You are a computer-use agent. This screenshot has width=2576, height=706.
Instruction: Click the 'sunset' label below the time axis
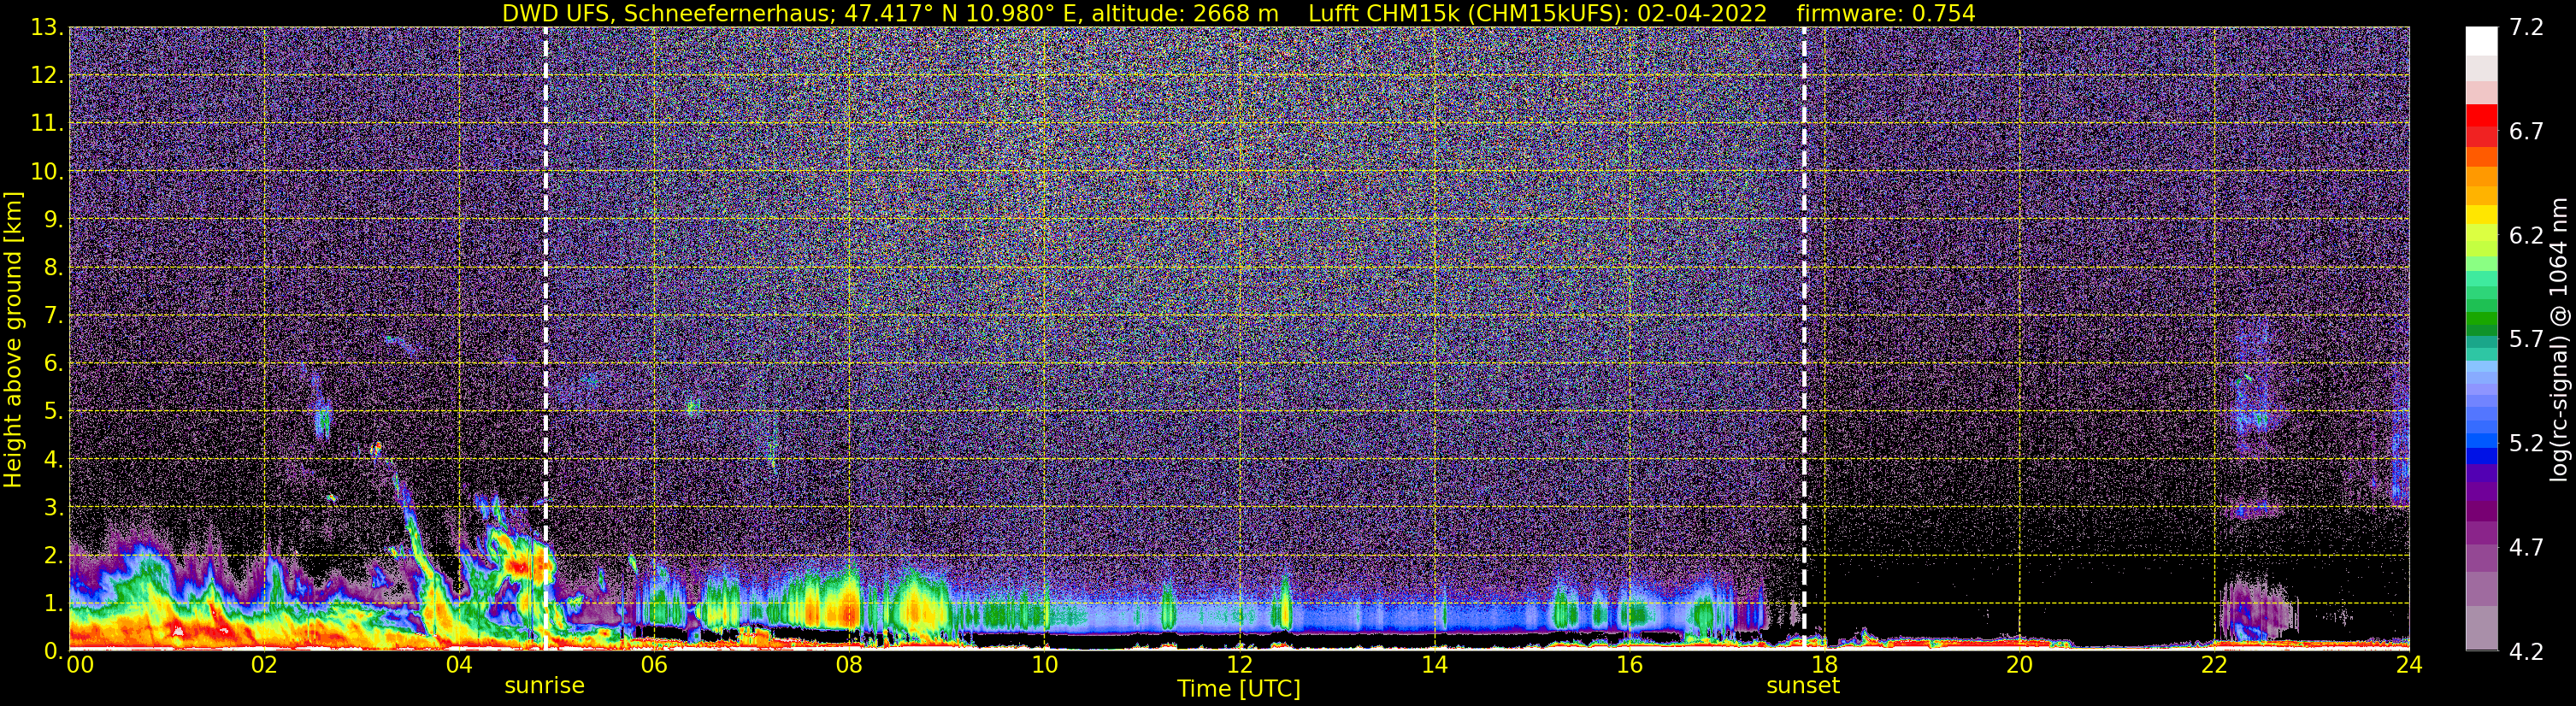1803,686
